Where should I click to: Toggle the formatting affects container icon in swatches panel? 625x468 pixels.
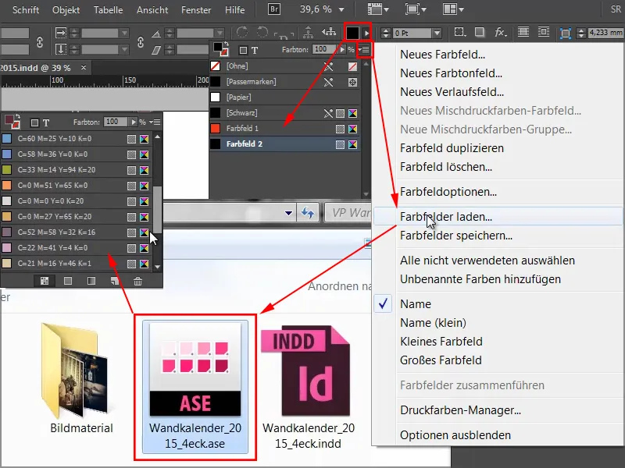coord(243,50)
